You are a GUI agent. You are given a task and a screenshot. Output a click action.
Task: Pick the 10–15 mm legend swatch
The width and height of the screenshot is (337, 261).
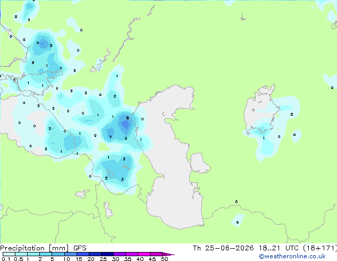tap(71, 254)
